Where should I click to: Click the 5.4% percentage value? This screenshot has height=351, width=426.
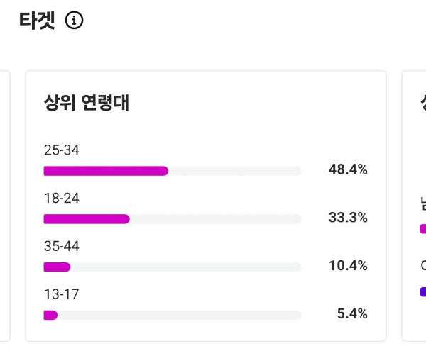(352, 313)
